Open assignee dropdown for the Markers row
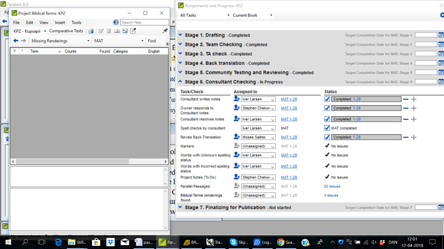Viewport: 444px width, 249px height. 258,146
